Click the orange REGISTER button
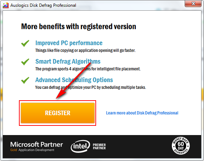The width and height of the screenshot is (204, 161). point(58,113)
